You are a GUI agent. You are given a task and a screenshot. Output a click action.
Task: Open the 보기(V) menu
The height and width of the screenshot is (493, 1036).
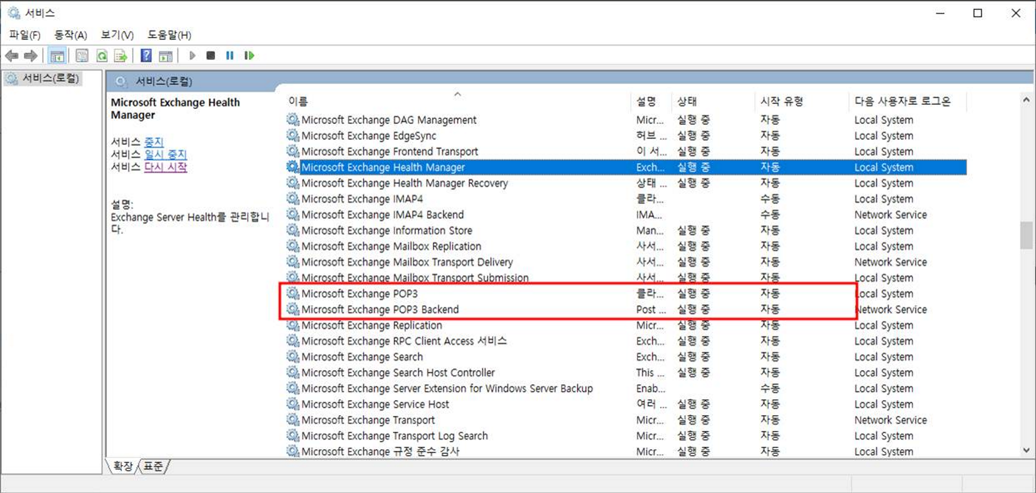click(x=117, y=35)
